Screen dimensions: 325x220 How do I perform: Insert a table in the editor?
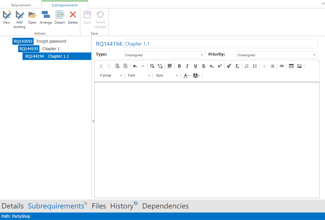(x=291, y=66)
